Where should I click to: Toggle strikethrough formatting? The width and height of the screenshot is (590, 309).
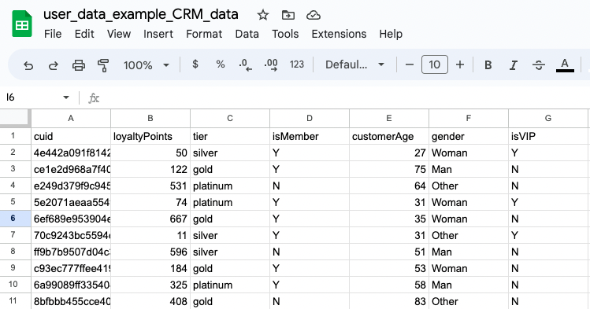point(539,65)
